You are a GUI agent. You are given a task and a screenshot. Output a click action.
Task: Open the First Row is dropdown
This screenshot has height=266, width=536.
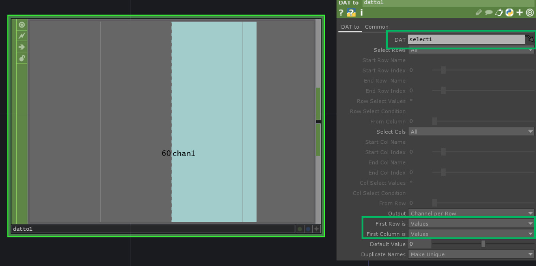pyautogui.click(x=471, y=224)
